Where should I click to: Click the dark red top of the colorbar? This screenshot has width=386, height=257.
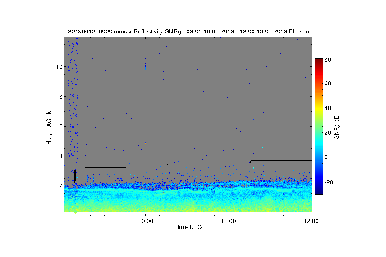pos(318,61)
